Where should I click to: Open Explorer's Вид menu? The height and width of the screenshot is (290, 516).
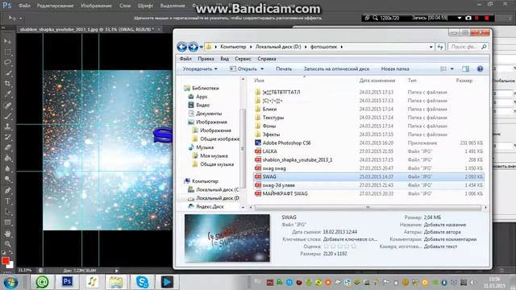[x=224, y=59]
